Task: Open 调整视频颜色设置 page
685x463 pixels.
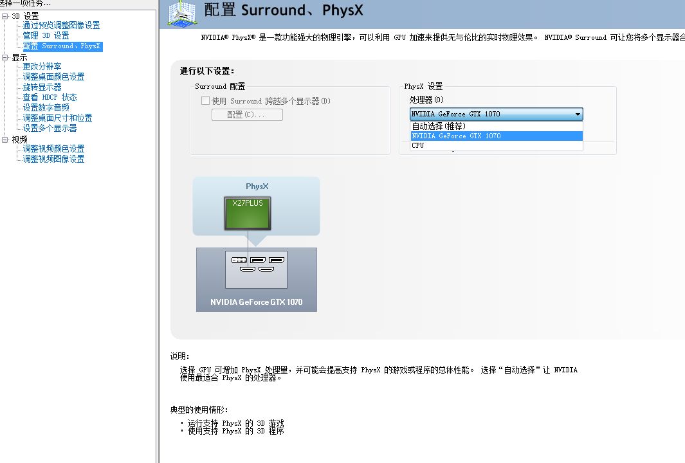Action: pos(54,149)
